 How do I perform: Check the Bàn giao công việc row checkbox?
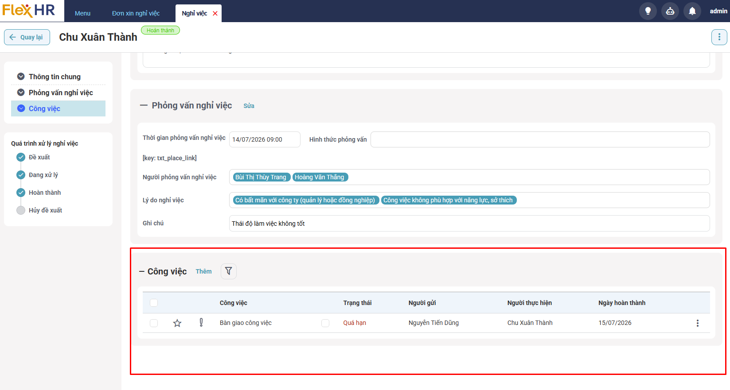click(x=154, y=323)
